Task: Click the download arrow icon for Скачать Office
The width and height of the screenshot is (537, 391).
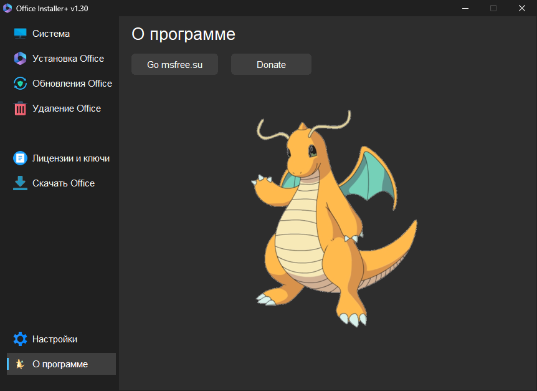Action: pyautogui.click(x=21, y=183)
